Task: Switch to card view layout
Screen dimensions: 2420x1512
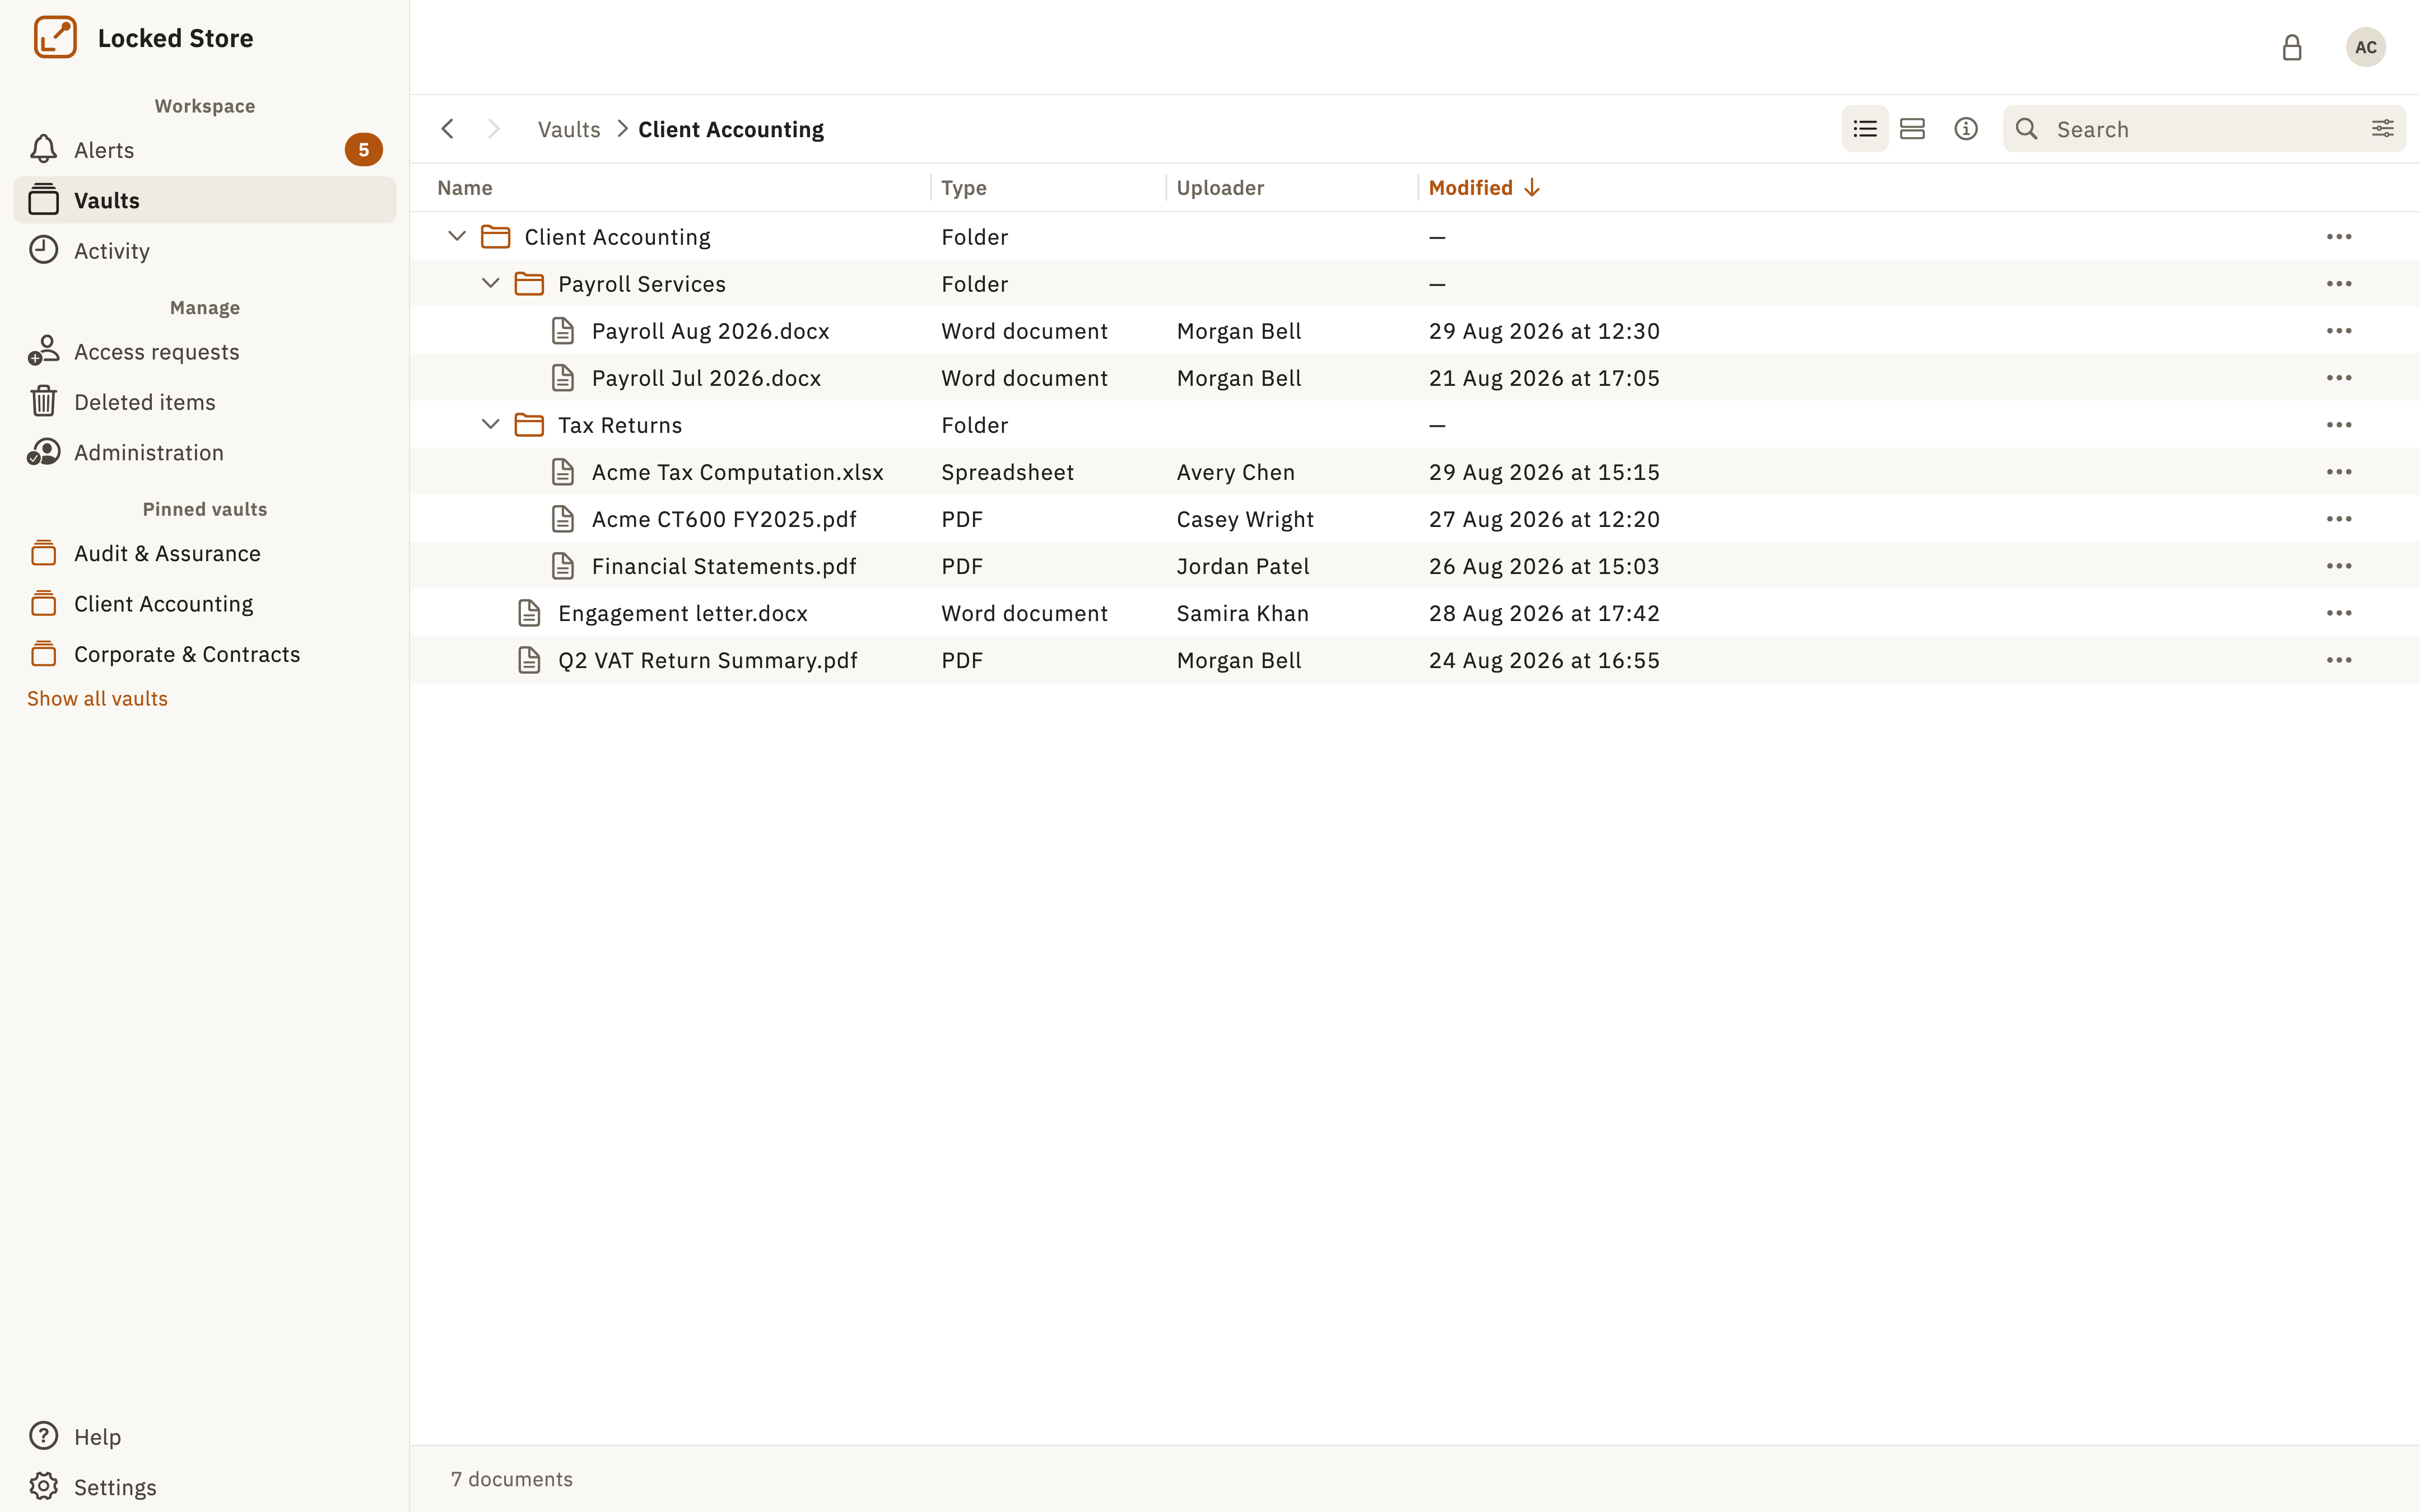Action: pos(1912,129)
